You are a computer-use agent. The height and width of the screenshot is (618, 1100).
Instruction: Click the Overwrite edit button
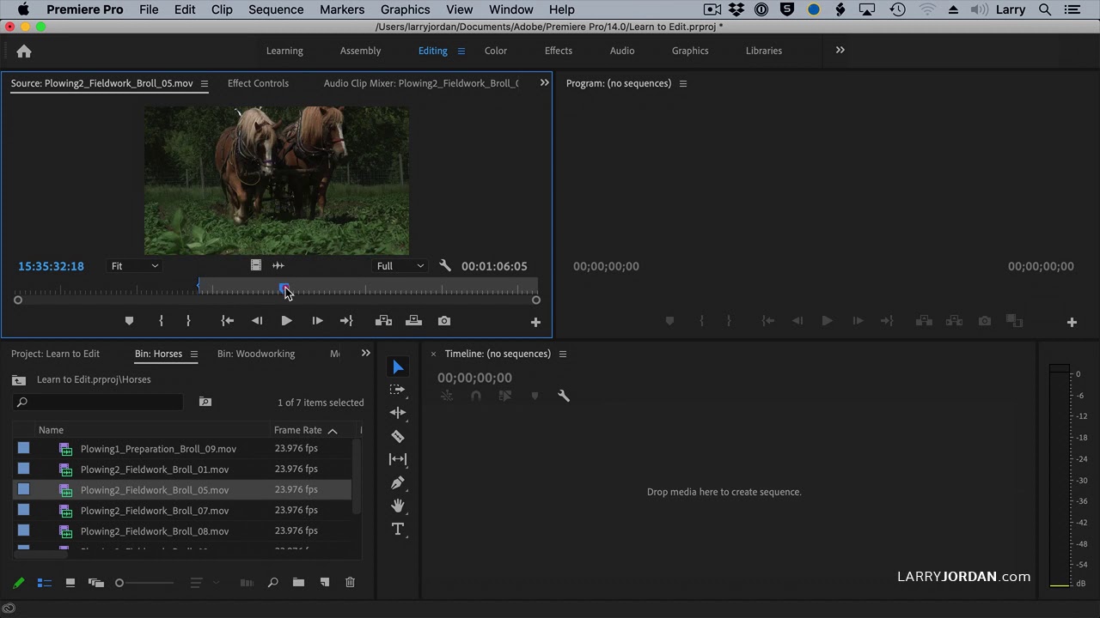coord(413,321)
